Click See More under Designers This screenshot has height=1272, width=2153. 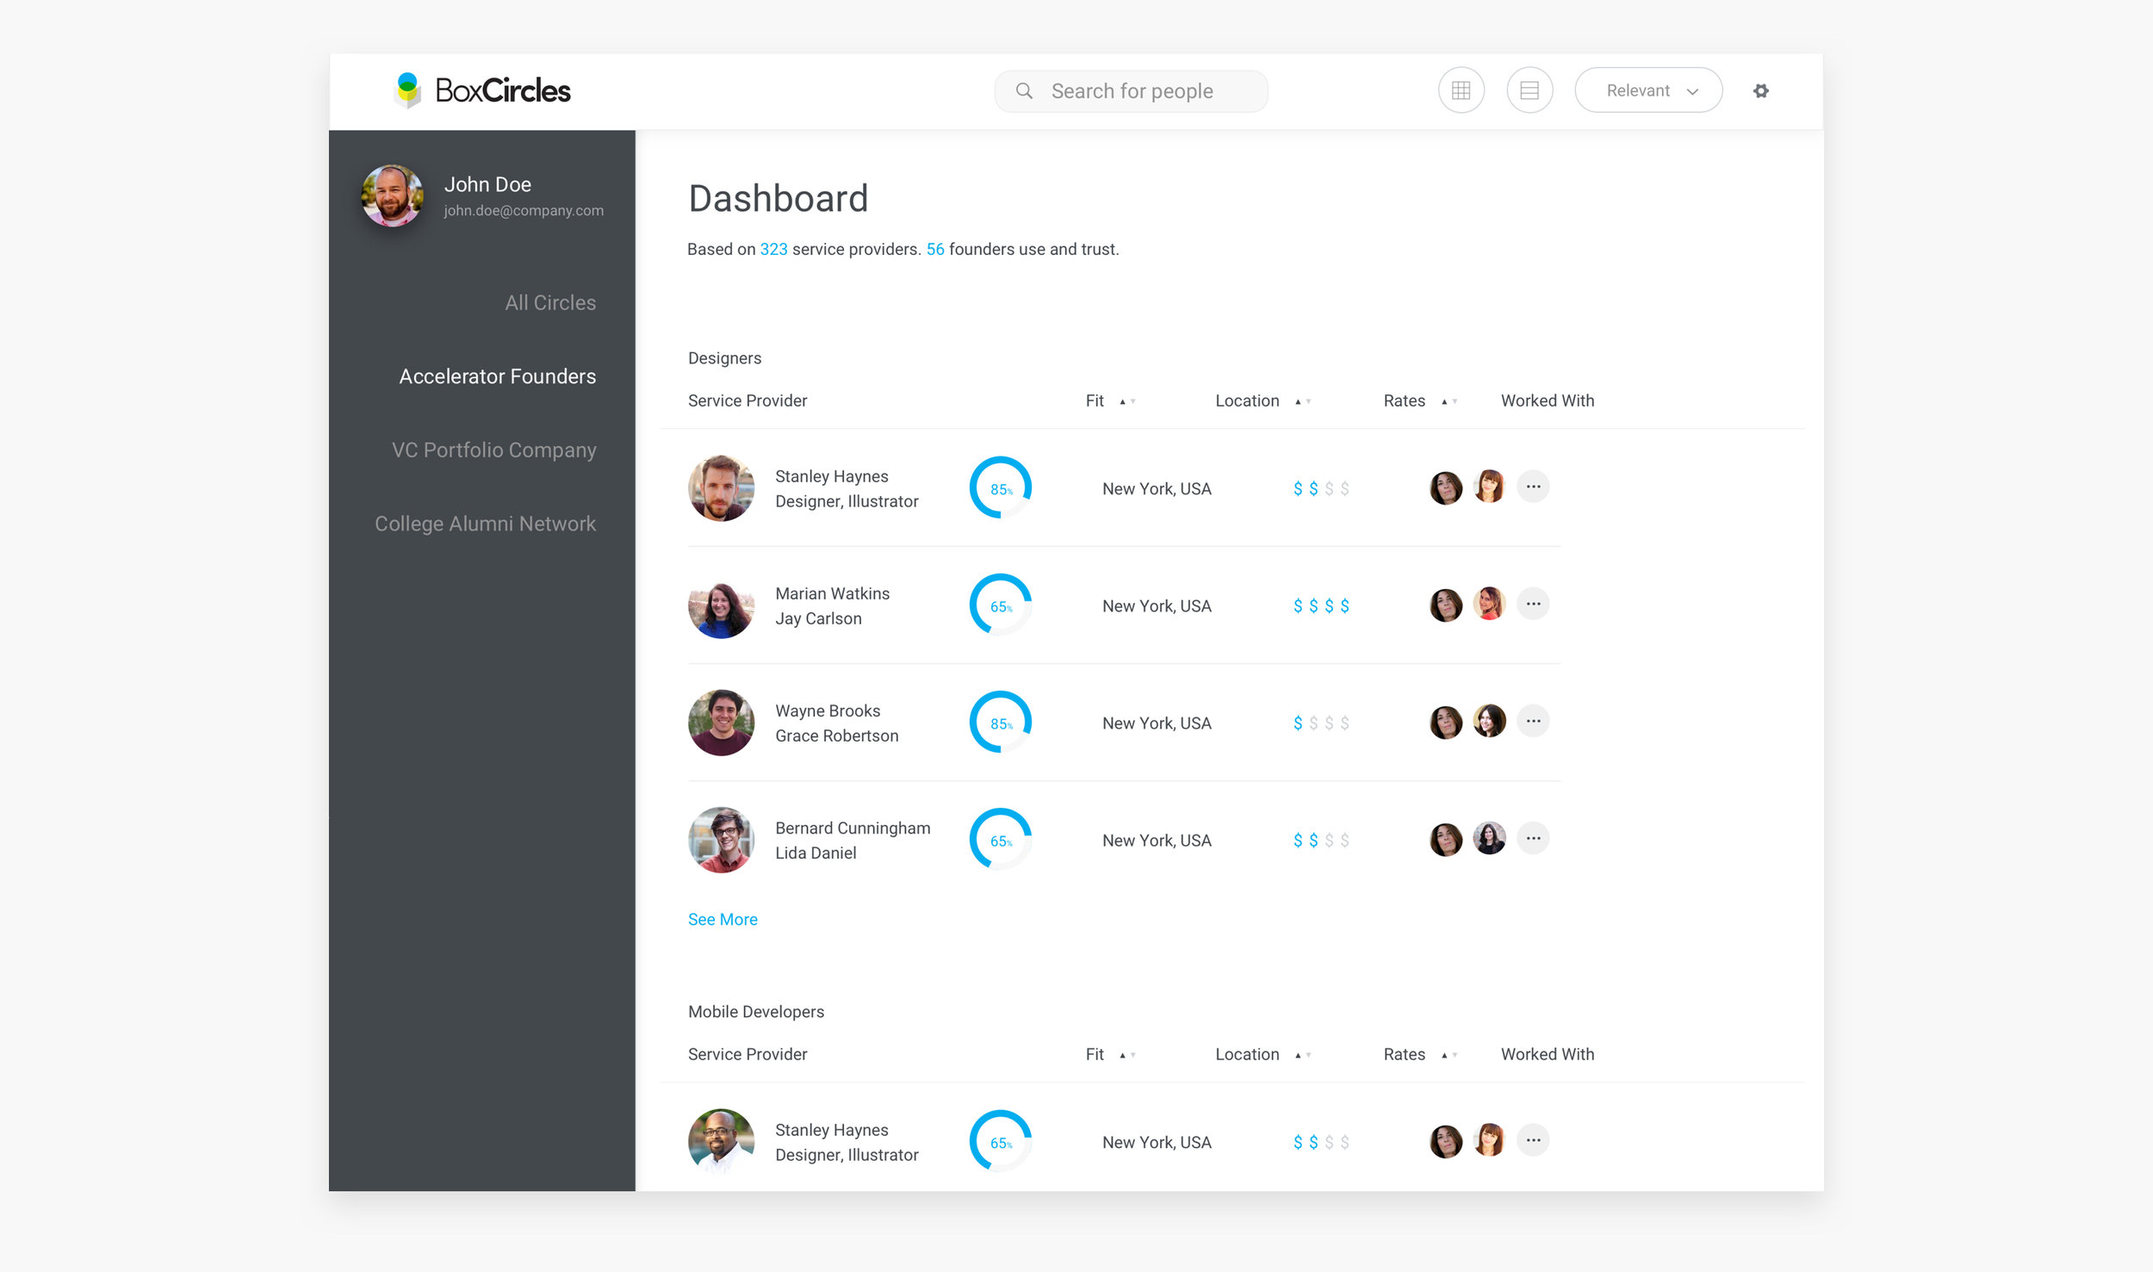[723, 920]
